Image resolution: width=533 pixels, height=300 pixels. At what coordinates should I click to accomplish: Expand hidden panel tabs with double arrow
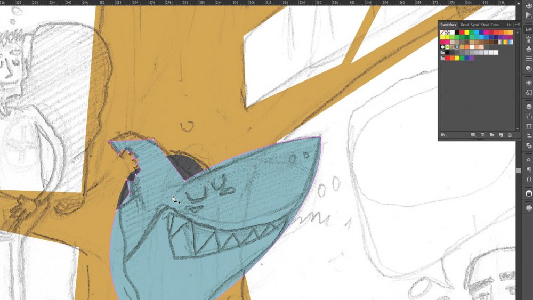click(x=509, y=25)
